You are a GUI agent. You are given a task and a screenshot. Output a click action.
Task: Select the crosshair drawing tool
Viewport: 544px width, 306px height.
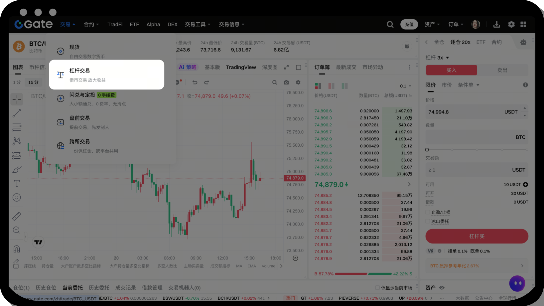tap(17, 99)
